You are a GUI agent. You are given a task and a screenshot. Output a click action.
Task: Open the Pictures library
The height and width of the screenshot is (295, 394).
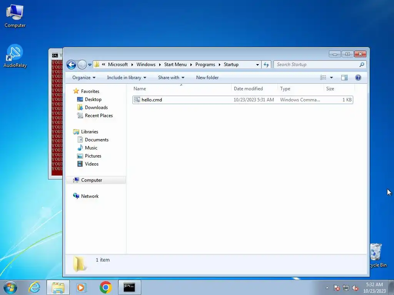coord(93,156)
